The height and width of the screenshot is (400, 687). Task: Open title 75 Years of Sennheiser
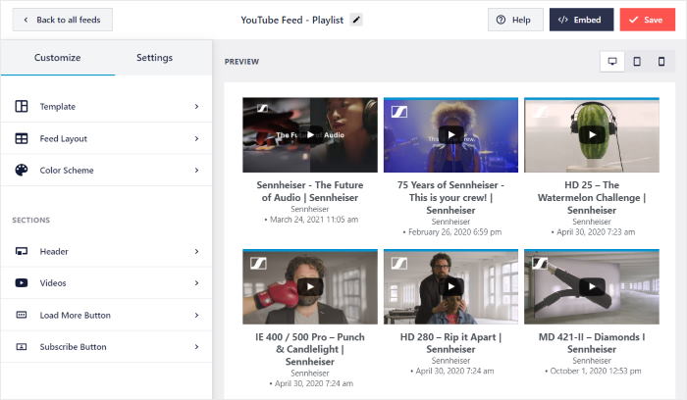click(x=450, y=197)
